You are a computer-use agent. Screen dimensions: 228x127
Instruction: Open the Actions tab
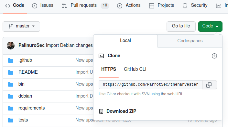(129, 5)
